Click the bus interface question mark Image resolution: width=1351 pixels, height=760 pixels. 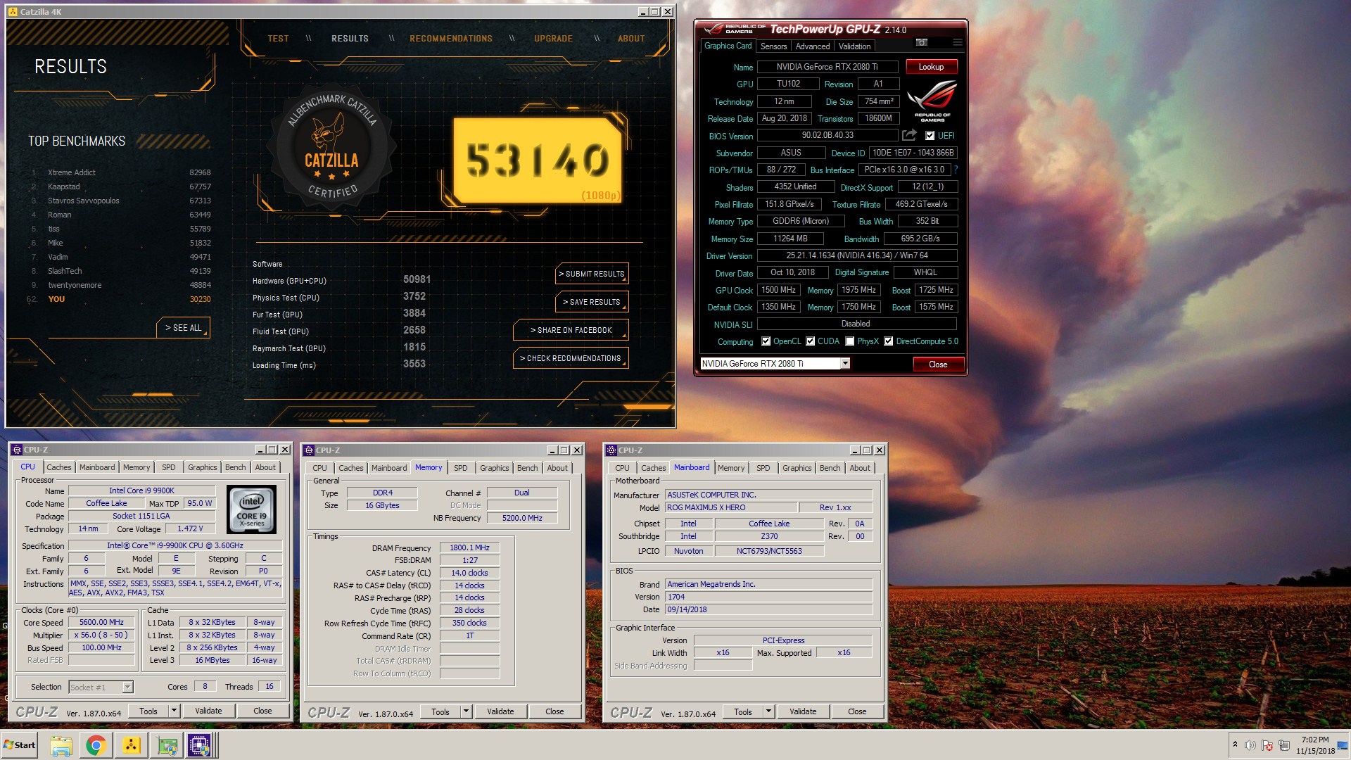pyautogui.click(x=956, y=170)
